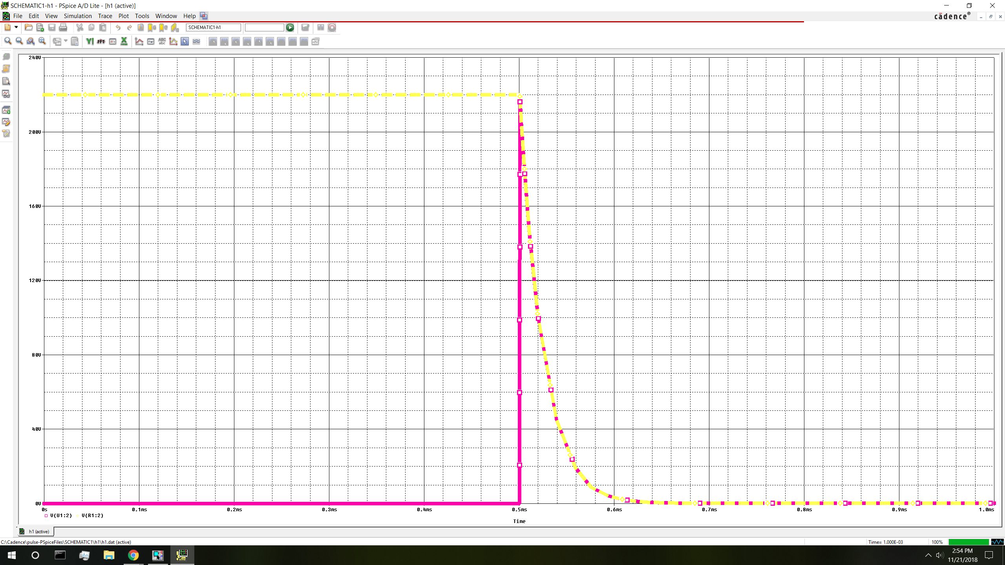1005x565 pixels.
Task: Click the Log Y Axis (Y!) icon
Action: [90, 41]
